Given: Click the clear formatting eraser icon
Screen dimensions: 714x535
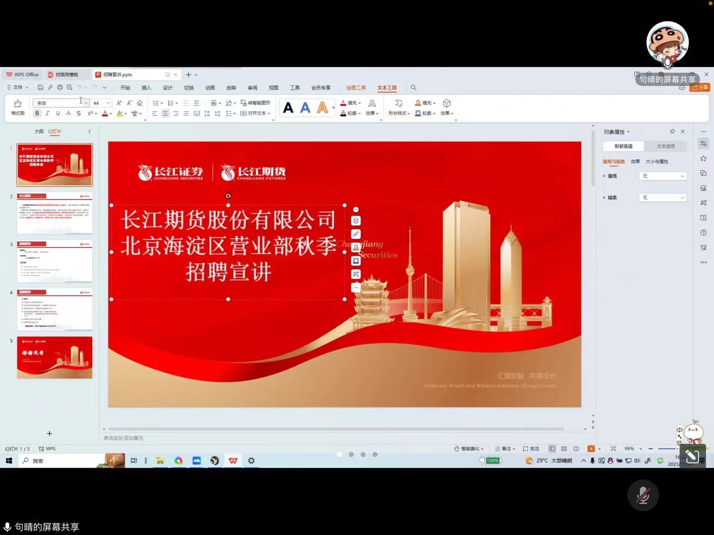Looking at the screenshot, I should (140, 103).
